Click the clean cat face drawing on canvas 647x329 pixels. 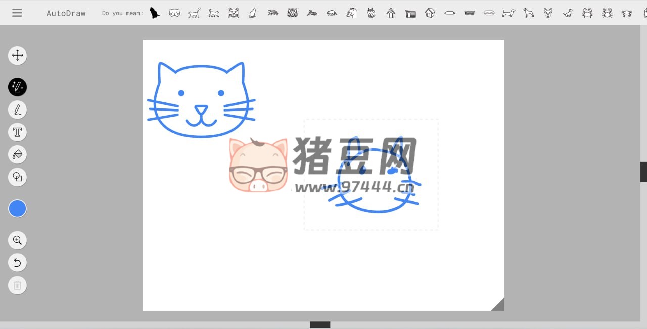coord(201,99)
